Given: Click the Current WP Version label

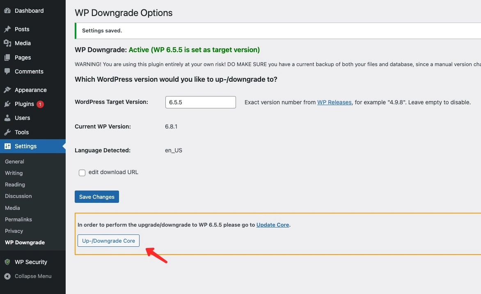Looking at the screenshot, I should [x=103, y=126].
